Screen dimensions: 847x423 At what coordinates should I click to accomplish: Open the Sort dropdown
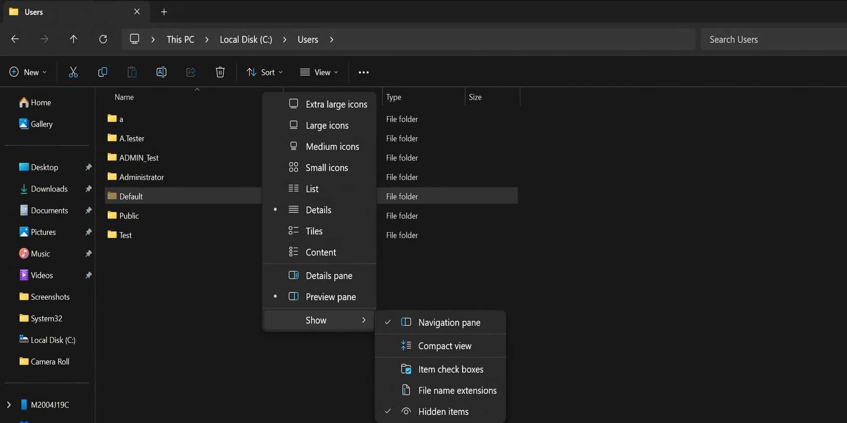click(x=265, y=72)
